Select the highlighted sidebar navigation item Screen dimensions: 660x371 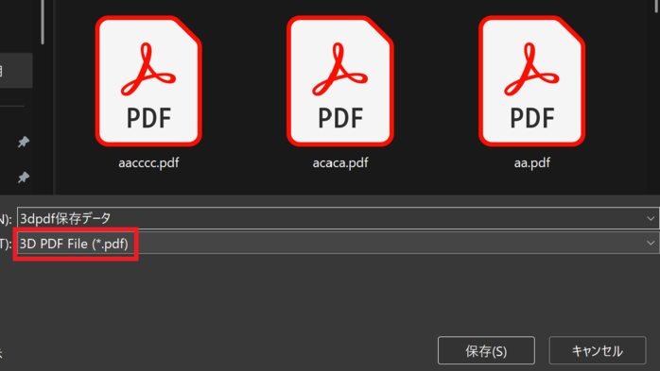(x=16, y=71)
